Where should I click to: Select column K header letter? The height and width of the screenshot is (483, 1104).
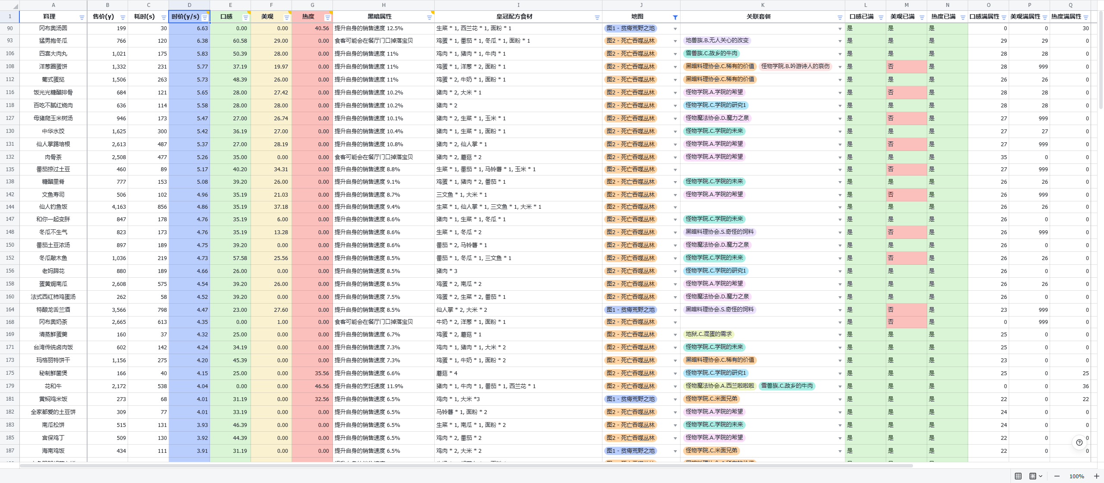762,5
